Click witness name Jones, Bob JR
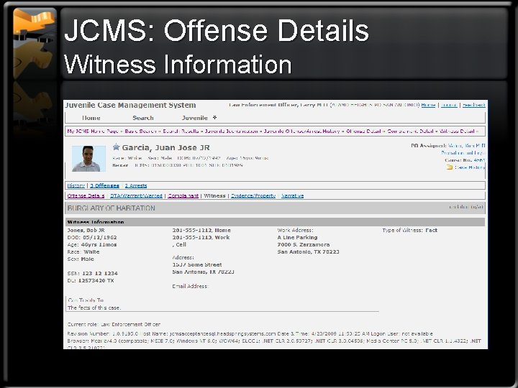518x388 pixels. click(x=86, y=231)
